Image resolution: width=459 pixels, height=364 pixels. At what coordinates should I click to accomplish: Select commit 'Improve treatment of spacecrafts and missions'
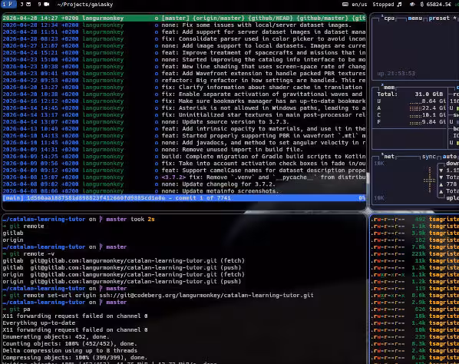[x=184, y=53]
